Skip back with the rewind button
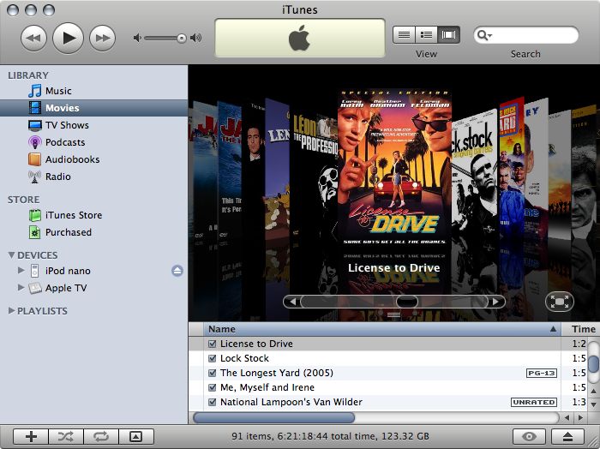The width and height of the screenshot is (600, 449). click(x=33, y=38)
